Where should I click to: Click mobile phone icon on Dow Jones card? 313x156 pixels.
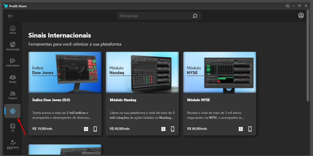coord(95,129)
